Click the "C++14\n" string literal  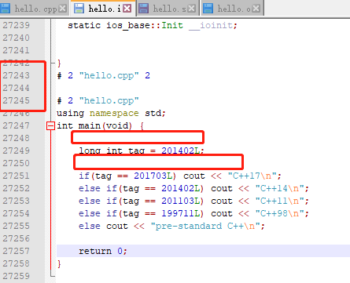[x=280, y=188]
